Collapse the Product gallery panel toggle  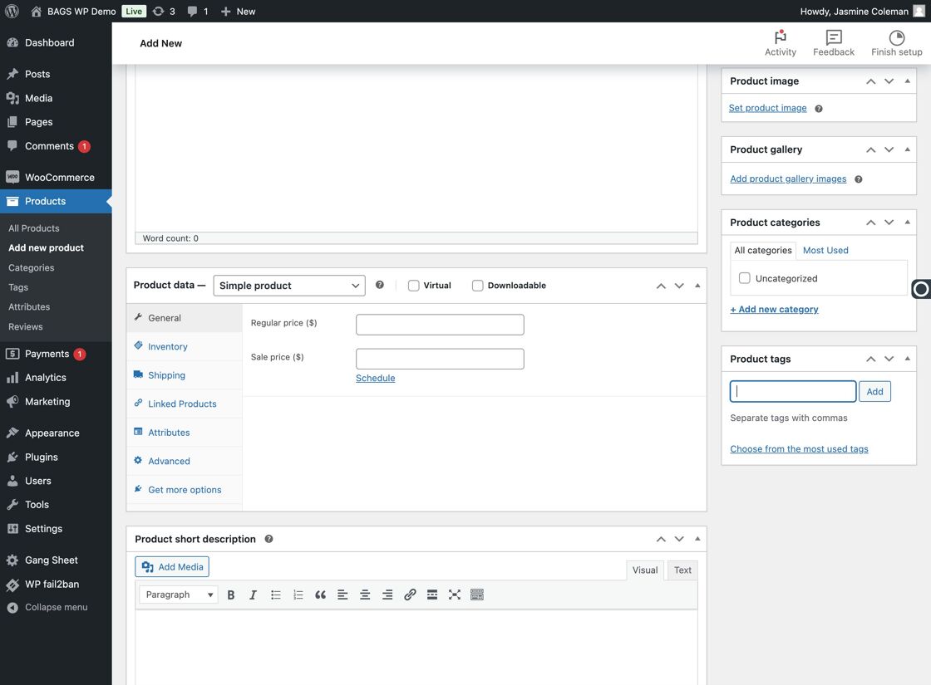(907, 149)
